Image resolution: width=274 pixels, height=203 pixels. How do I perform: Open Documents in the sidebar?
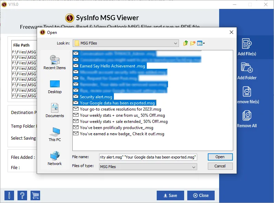(55, 110)
